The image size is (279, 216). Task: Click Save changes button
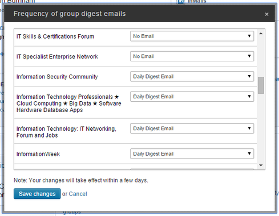coord(37,194)
